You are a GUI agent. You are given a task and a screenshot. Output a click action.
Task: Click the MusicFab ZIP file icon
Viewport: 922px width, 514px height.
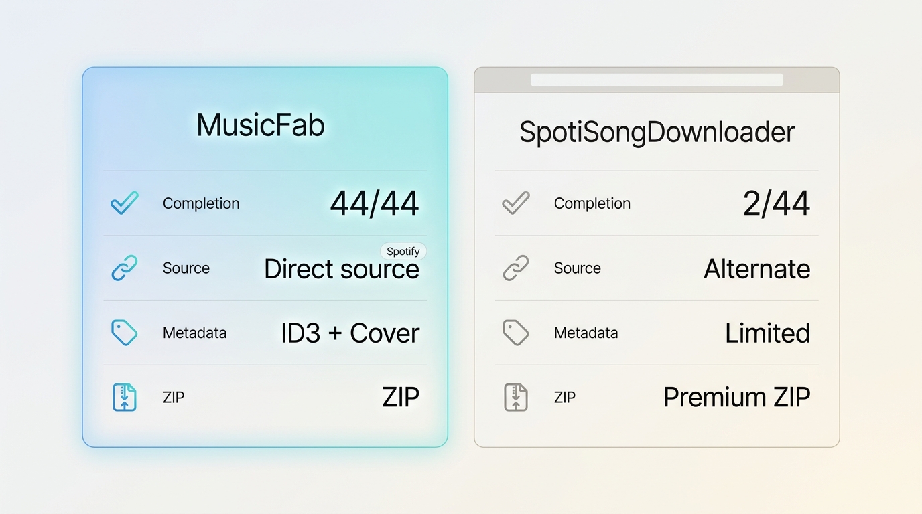click(124, 397)
